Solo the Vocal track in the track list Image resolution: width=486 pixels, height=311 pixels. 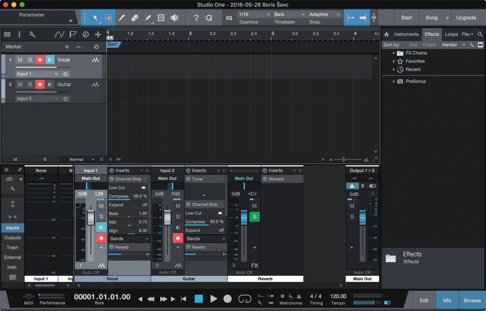click(30, 60)
